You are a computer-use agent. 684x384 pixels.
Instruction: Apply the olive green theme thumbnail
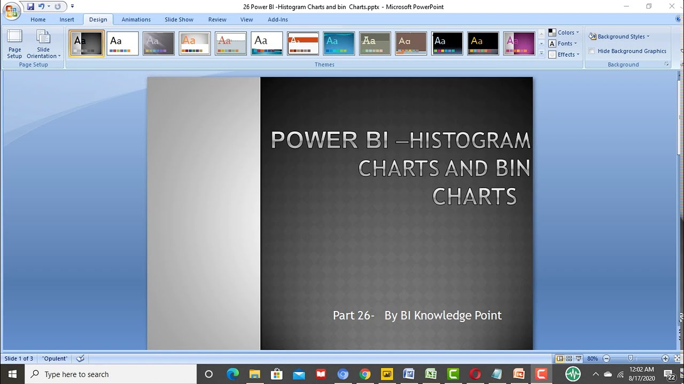tap(375, 43)
